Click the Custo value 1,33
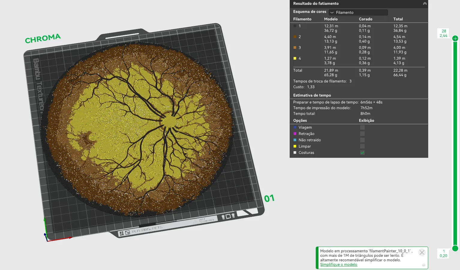Viewport: 460px width, 270px height. coord(311,87)
